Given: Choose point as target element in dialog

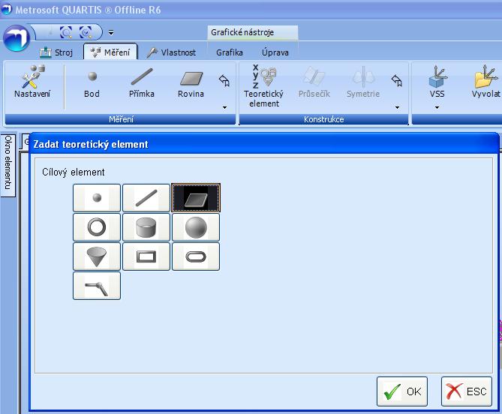Looking at the screenshot, I should 97,198.
